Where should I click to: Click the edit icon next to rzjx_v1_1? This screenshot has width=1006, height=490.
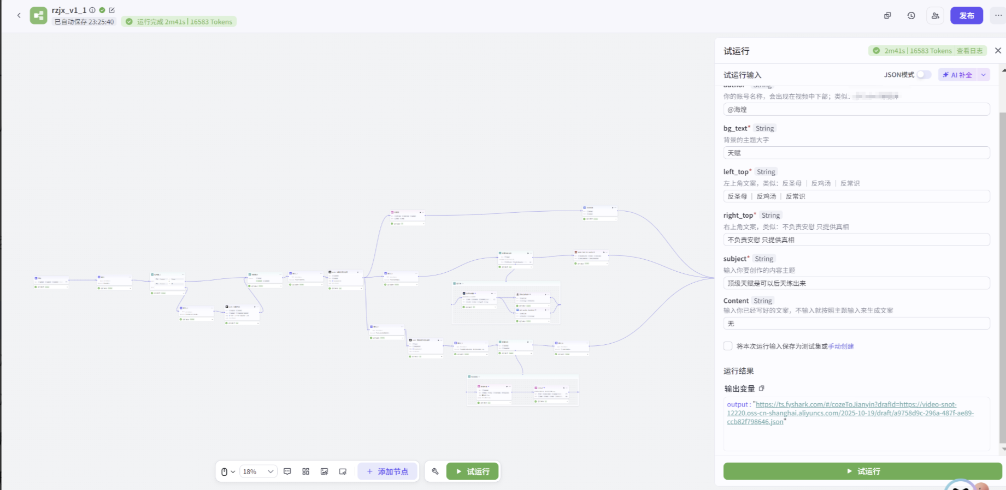click(112, 10)
